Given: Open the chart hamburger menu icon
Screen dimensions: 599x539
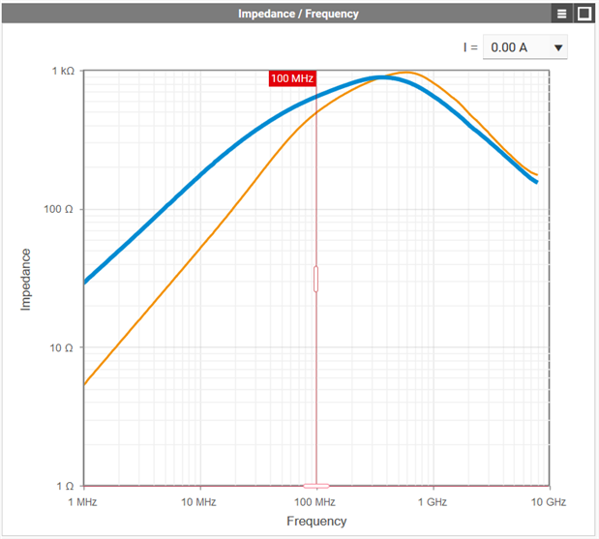Looking at the screenshot, I should click(x=561, y=14).
